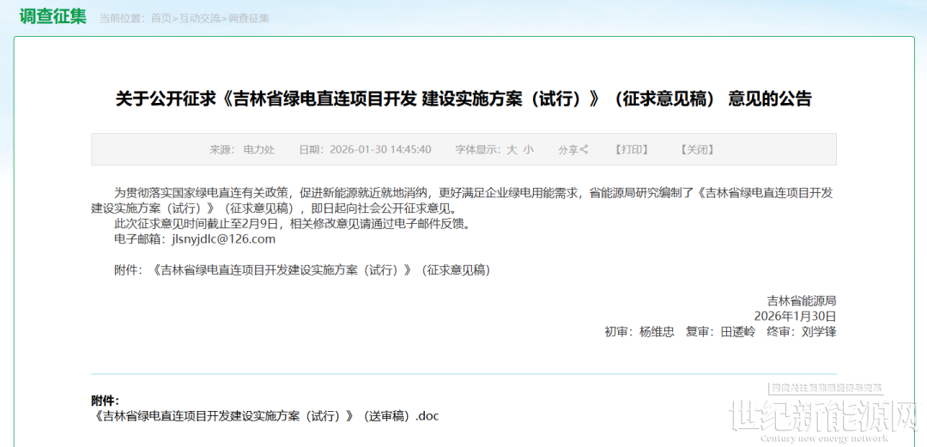Screen dimensions: 927x447
Task: Open 互动交流 in the breadcrumb path
Action: point(199,18)
